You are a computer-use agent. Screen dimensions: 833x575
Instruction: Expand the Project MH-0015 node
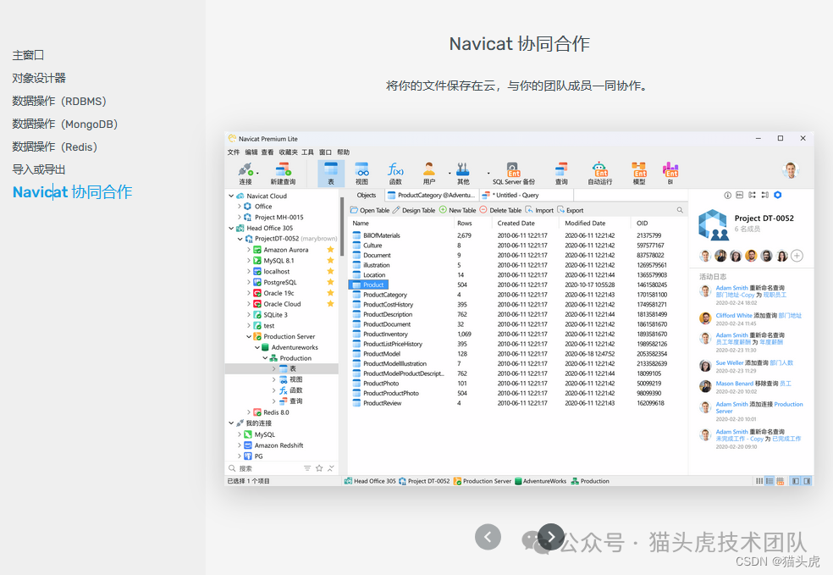239,217
